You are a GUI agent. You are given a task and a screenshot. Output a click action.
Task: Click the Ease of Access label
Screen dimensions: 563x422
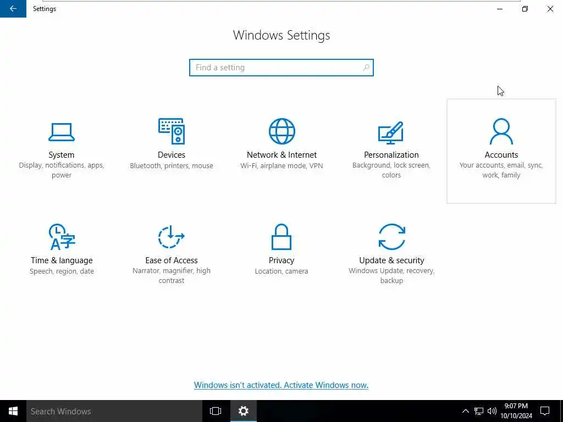tap(172, 260)
